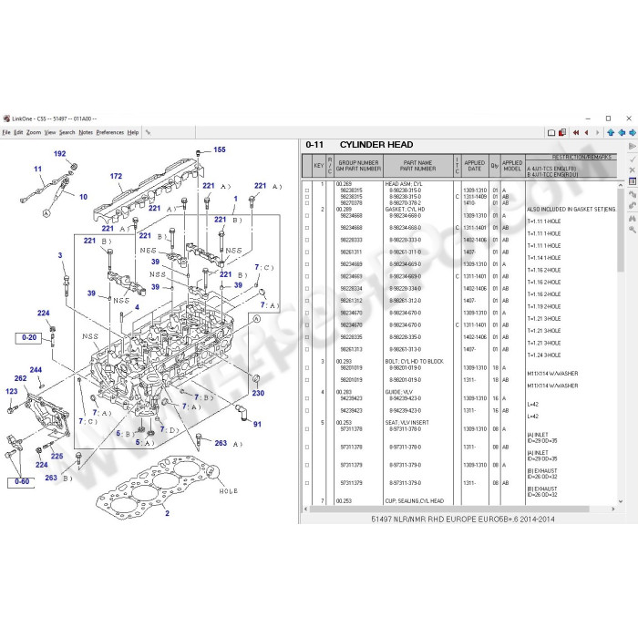Screen dimensions: 638x638
Task: Click callout 155 on the diagram
Action: (x=220, y=149)
